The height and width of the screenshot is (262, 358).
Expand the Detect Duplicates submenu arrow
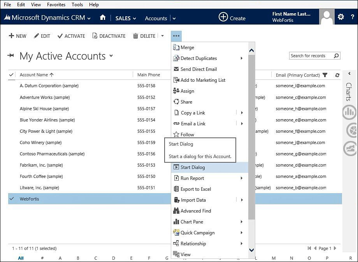click(x=242, y=58)
